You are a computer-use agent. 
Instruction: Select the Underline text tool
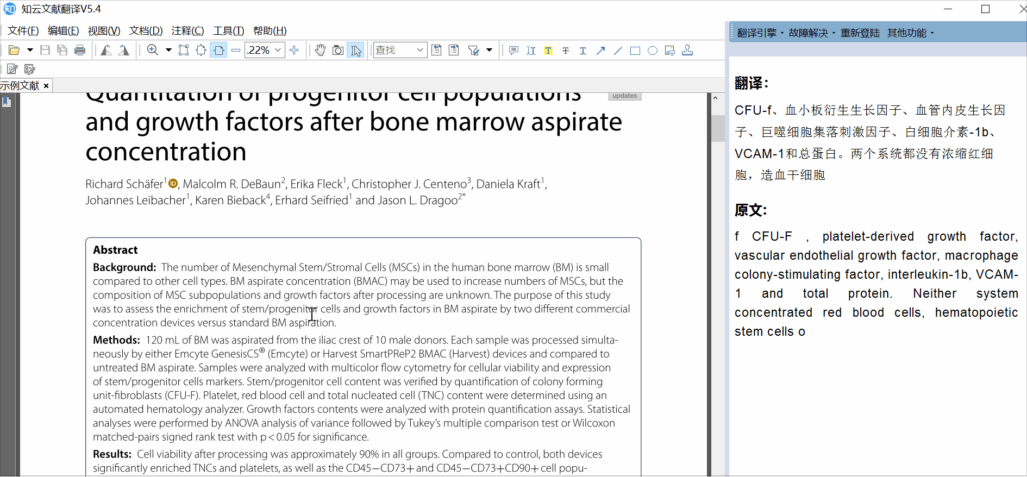coord(583,51)
